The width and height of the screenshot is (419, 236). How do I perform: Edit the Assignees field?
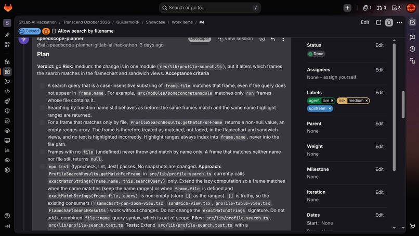point(379,70)
